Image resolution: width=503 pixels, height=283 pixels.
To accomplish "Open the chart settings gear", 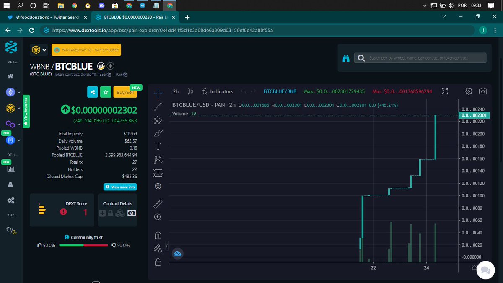I will [469, 91].
